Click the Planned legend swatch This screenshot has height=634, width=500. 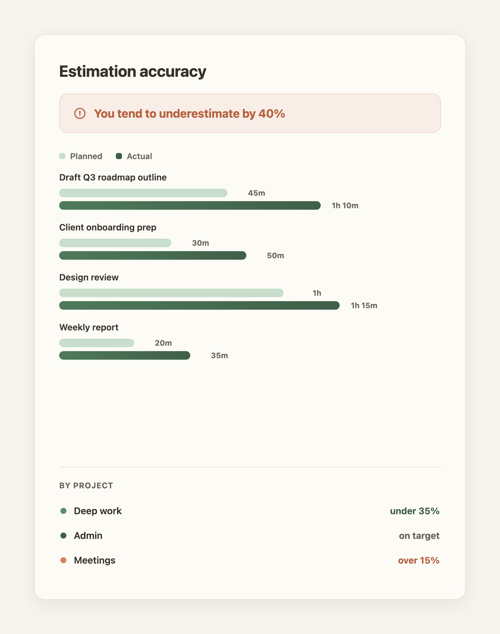coord(62,156)
